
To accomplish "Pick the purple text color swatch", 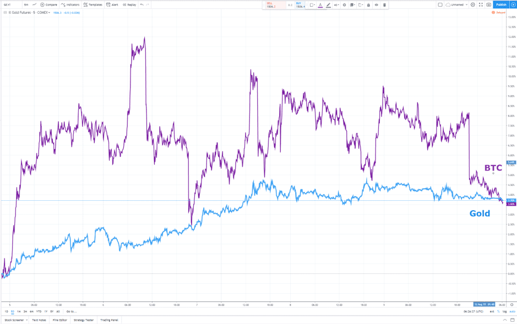I will pyautogui.click(x=320, y=5).
